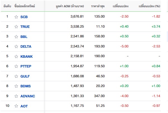Toggle the favorite star for TRUE
168x113 pixels.
point(16,27)
